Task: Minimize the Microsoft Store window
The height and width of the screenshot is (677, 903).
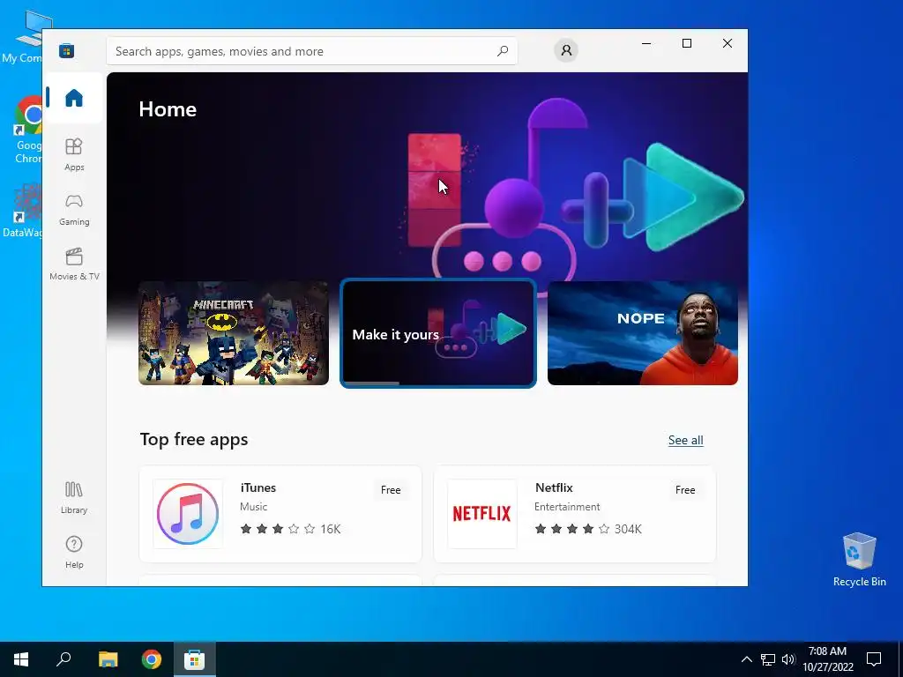Action: 646,43
